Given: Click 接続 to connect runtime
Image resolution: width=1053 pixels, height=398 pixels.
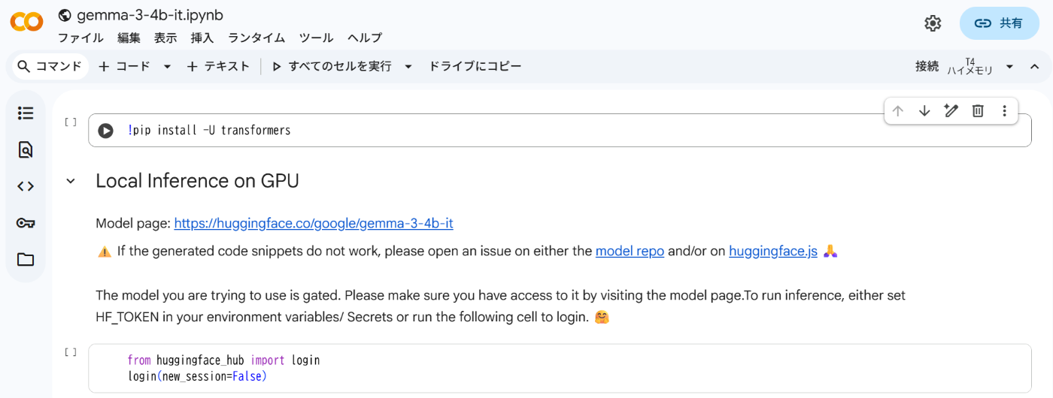Looking at the screenshot, I should coord(927,66).
